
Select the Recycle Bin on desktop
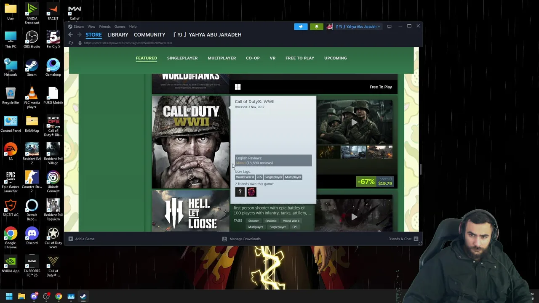[11, 96]
